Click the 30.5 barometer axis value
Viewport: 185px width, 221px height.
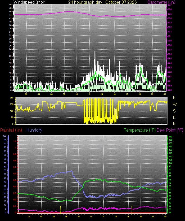click(x=170, y=14)
